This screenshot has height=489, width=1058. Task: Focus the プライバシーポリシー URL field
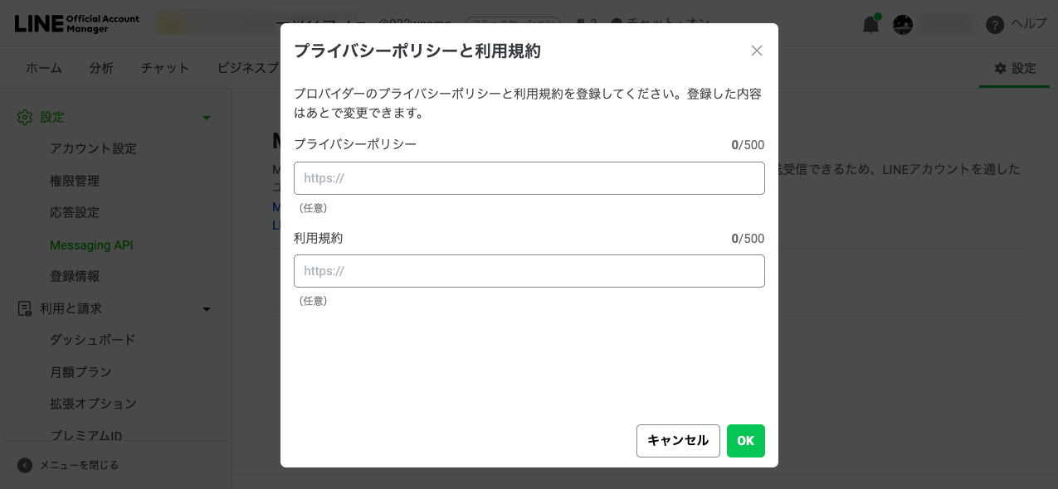click(529, 178)
